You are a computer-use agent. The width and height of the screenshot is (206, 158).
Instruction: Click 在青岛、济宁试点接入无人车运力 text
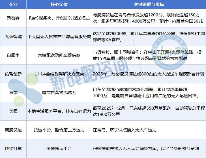(125, 130)
